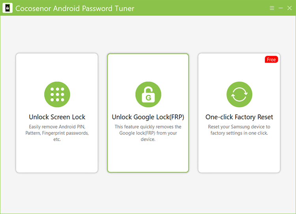
Task: Click the empty green title bar area
Action: point(197,8)
